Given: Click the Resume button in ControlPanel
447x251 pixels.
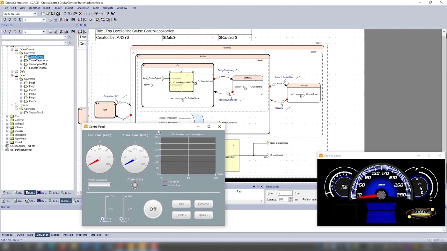Looking at the screenshot, I should (x=204, y=204).
